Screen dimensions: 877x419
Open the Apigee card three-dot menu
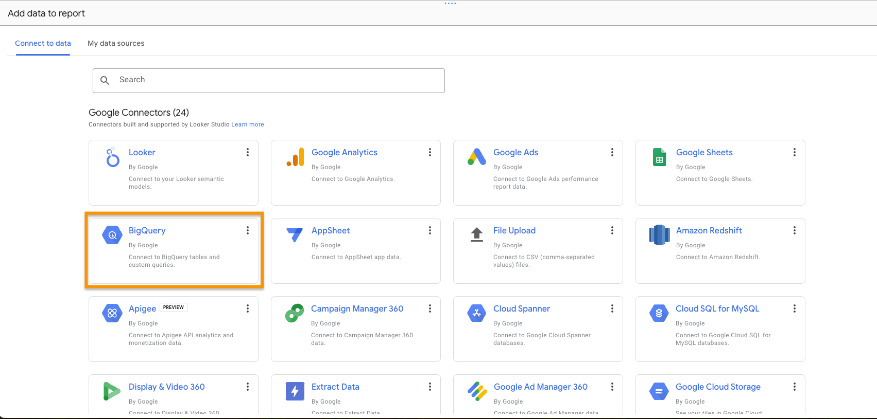coord(248,308)
